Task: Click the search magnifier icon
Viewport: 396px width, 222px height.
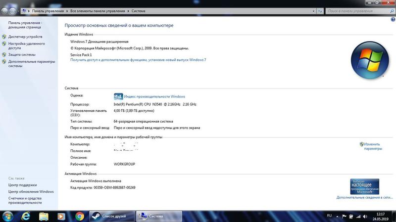Action: [392, 11]
